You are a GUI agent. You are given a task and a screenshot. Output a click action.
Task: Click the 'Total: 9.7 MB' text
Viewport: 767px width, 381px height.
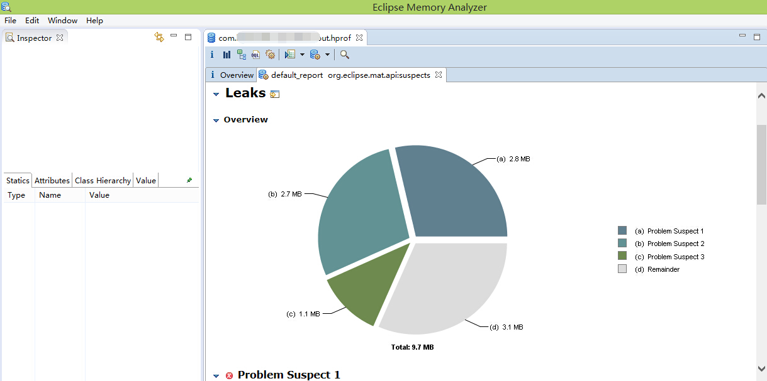coord(412,347)
